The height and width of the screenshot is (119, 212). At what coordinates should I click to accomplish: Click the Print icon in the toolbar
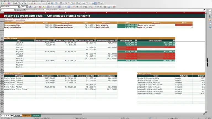click(x=16, y=4)
